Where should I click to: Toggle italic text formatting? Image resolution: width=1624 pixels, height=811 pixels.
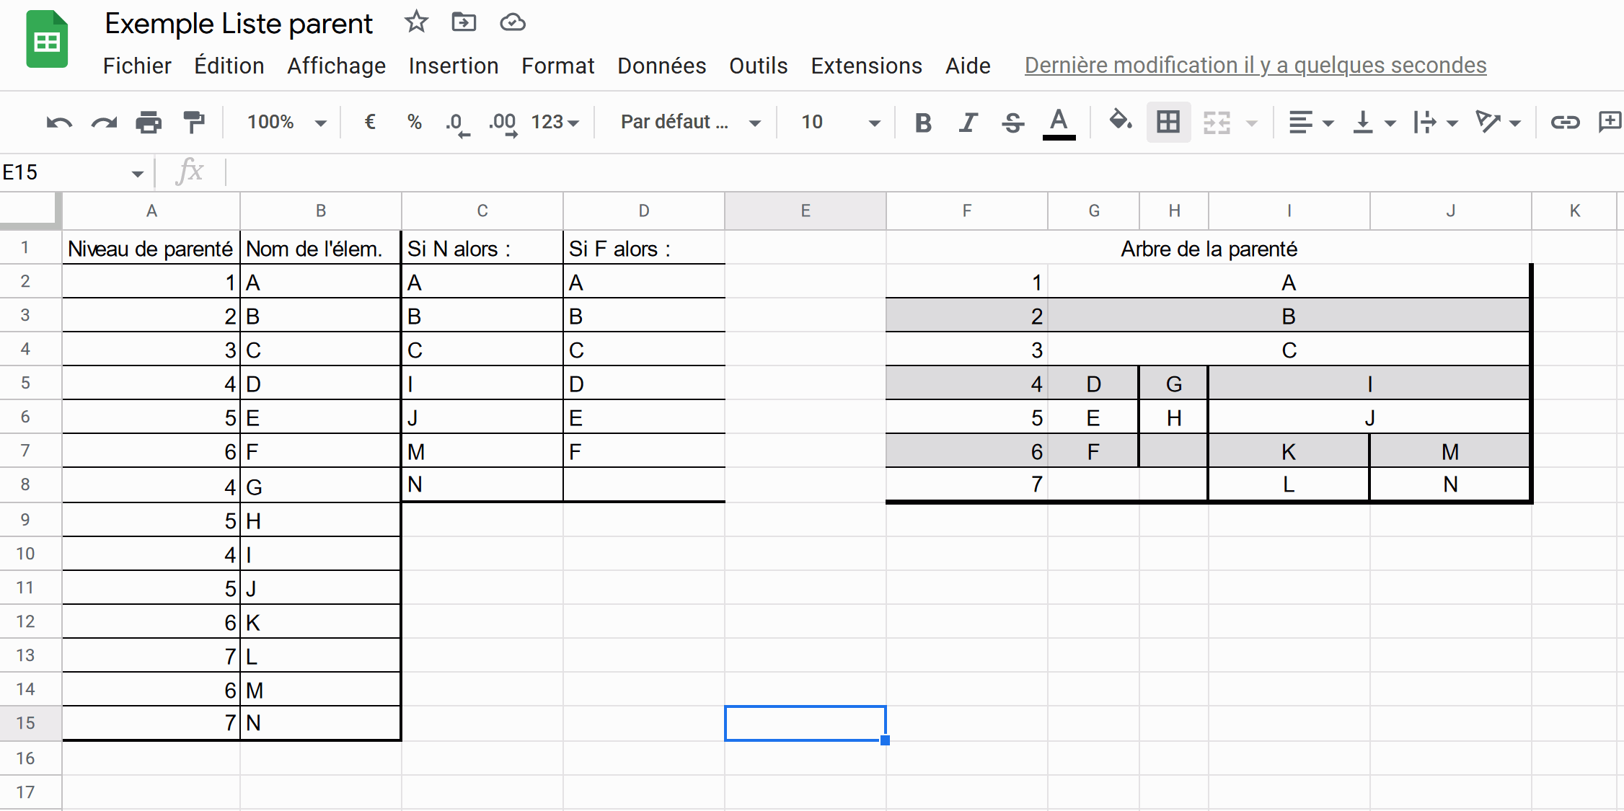[x=968, y=123]
